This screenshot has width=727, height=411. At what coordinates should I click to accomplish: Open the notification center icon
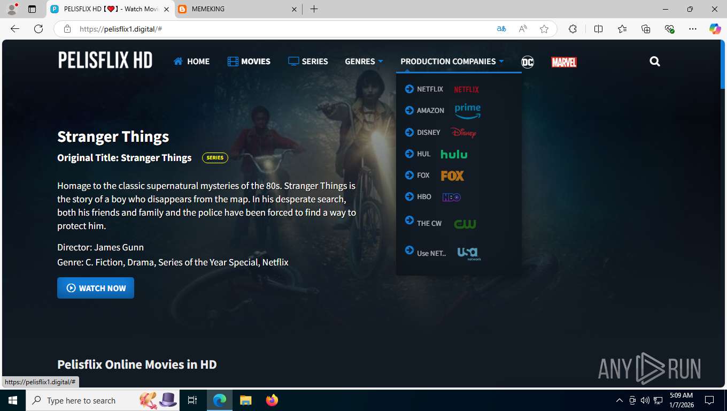[709, 400]
